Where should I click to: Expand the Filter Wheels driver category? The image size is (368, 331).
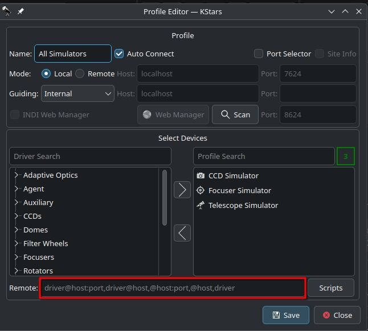pos(16,243)
